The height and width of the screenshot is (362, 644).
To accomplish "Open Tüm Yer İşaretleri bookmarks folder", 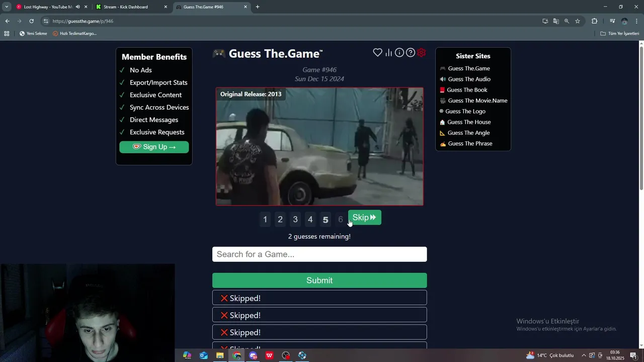I will coord(619,34).
